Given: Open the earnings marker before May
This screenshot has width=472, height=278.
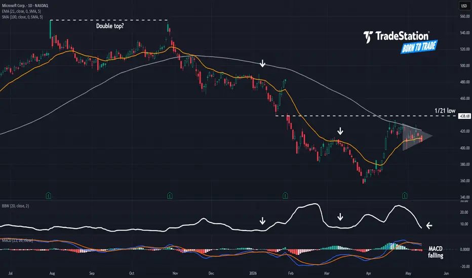Looking at the screenshot, I should pos(405,196).
